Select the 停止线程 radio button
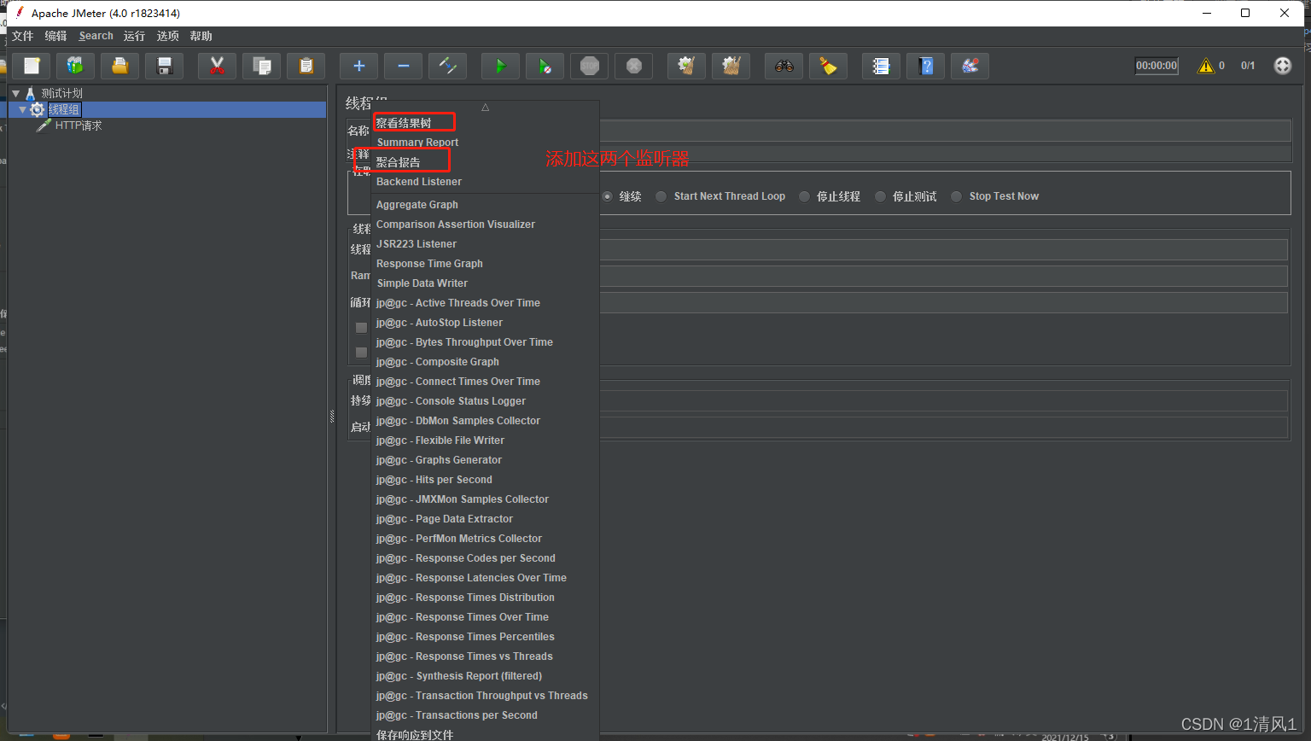The image size is (1311, 741). [x=804, y=196]
